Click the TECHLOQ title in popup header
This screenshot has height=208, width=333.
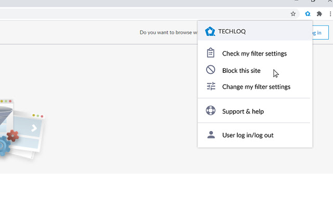click(232, 31)
